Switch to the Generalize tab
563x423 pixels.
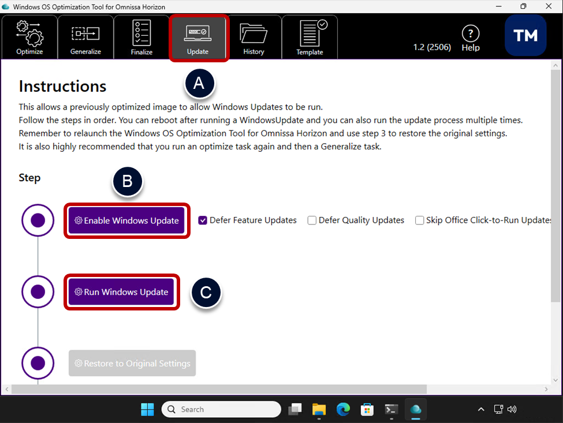click(85, 37)
